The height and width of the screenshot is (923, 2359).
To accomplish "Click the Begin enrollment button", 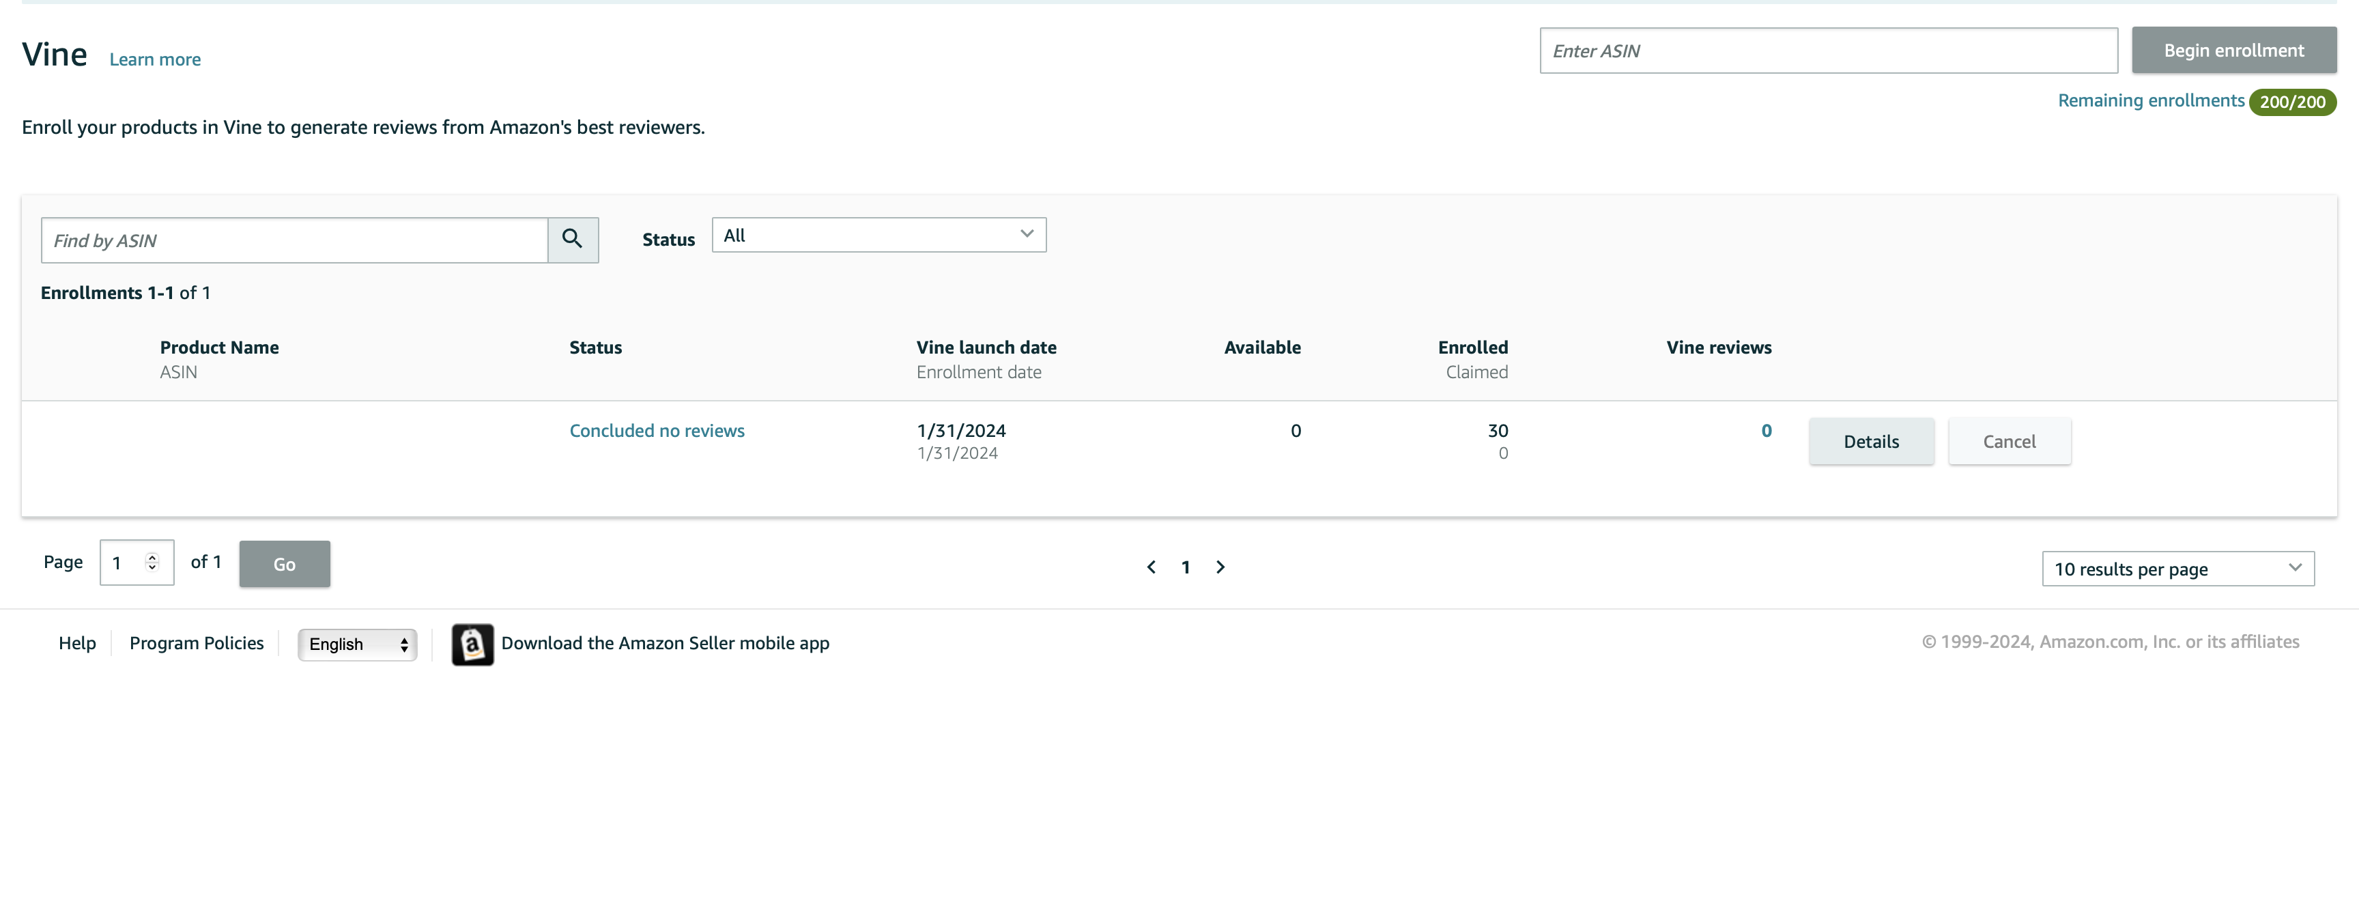I will pyautogui.click(x=2233, y=51).
